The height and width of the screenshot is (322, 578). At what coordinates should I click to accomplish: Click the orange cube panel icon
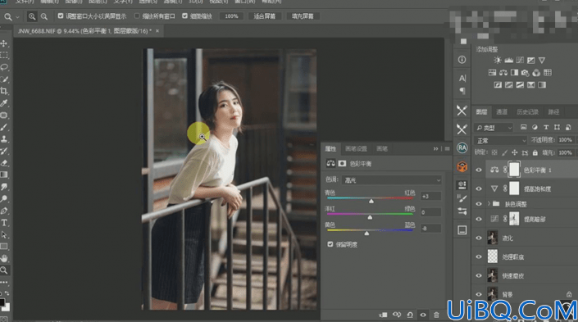coord(462,166)
